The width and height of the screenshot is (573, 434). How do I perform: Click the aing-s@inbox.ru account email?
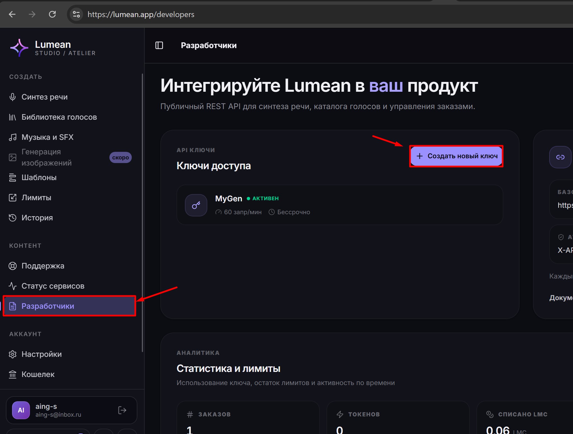[x=58, y=415]
